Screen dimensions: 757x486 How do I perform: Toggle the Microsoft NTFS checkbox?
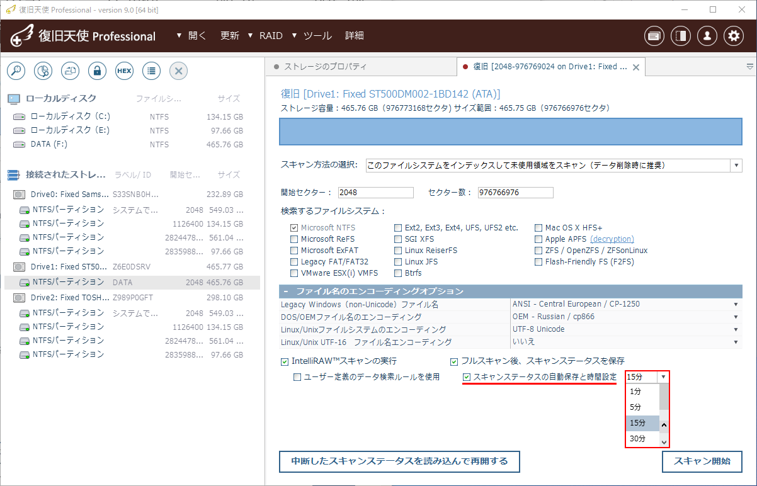click(x=294, y=228)
